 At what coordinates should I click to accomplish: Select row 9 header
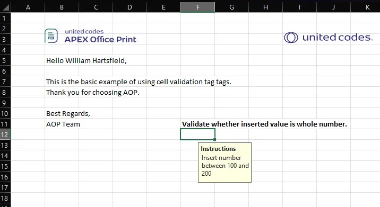5,103
